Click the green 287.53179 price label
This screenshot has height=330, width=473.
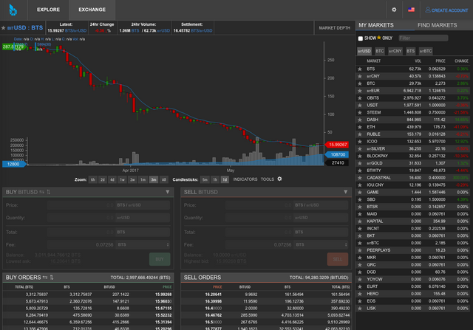13,47
